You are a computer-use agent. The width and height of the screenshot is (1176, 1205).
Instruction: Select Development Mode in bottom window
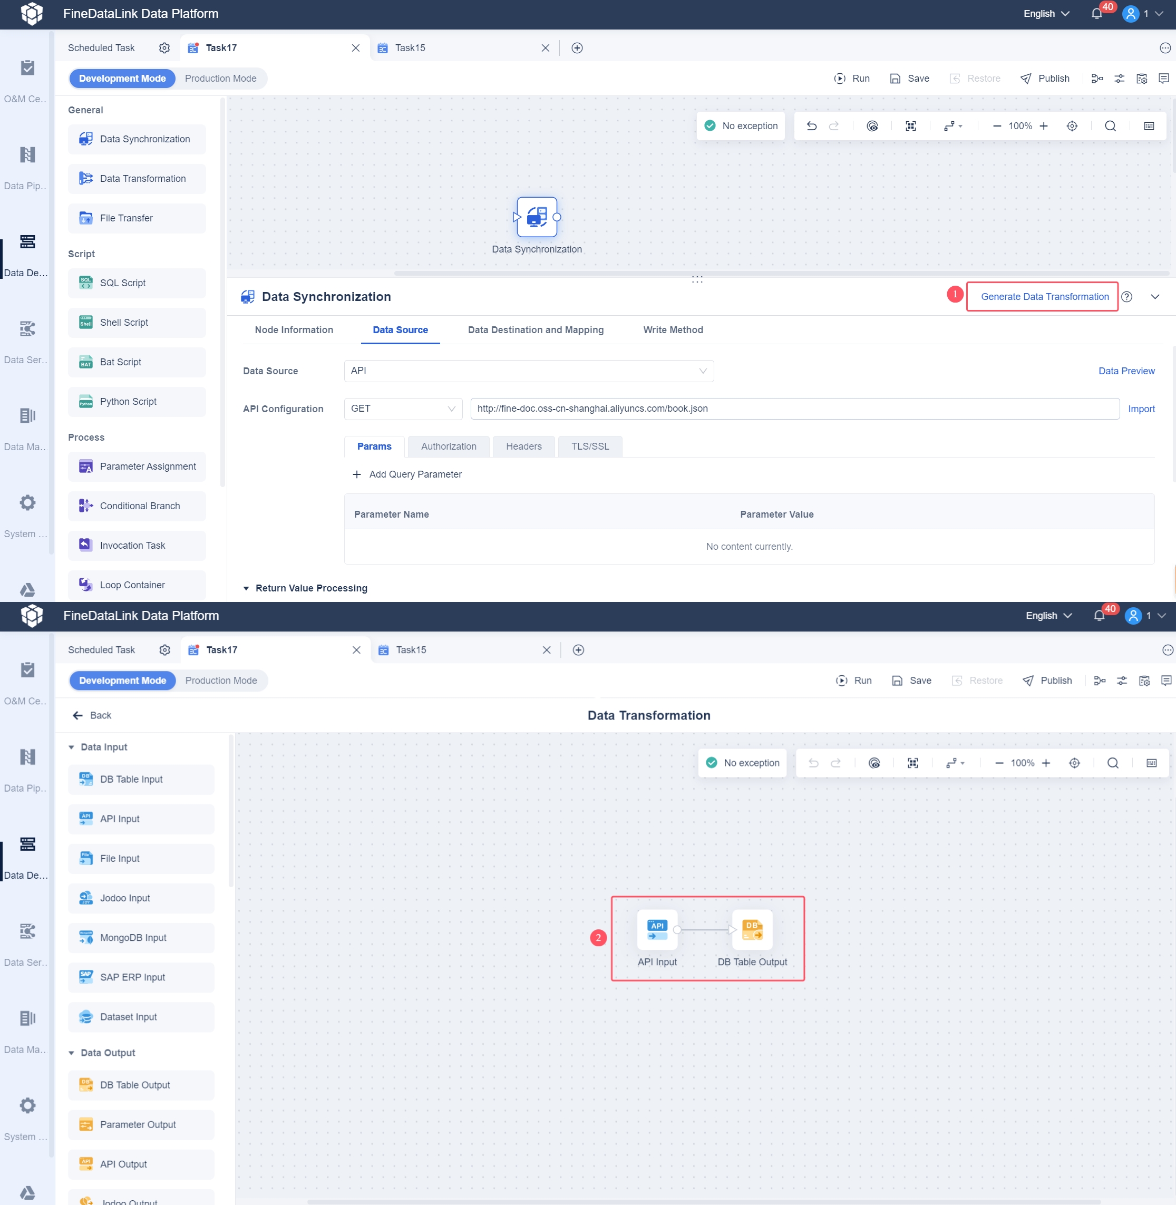click(x=122, y=680)
